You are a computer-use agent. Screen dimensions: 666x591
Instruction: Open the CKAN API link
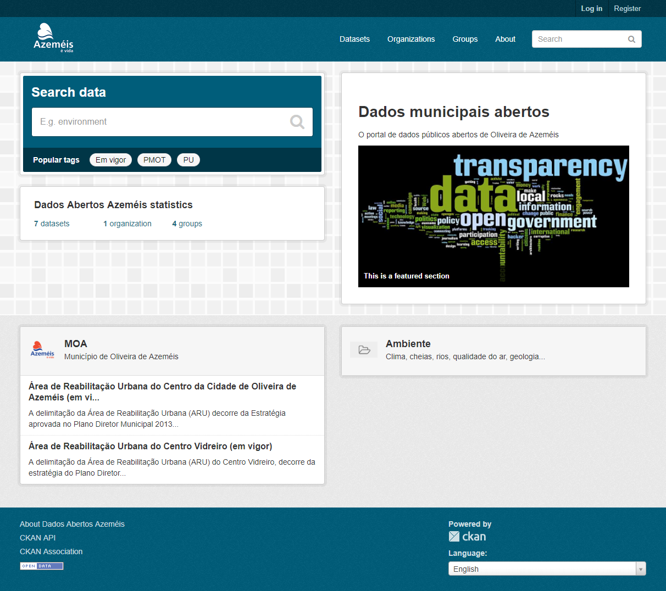click(x=37, y=538)
